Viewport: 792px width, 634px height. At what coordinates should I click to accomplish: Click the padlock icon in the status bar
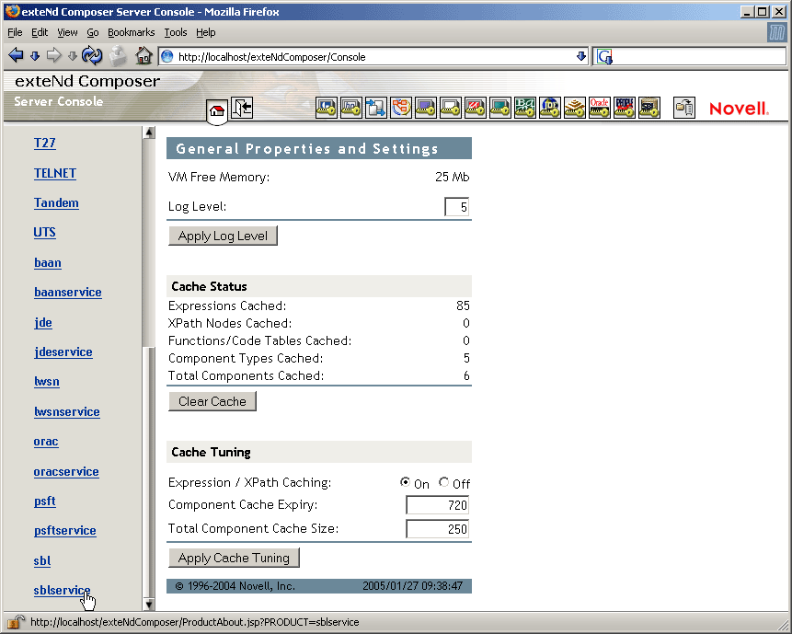(17, 621)
